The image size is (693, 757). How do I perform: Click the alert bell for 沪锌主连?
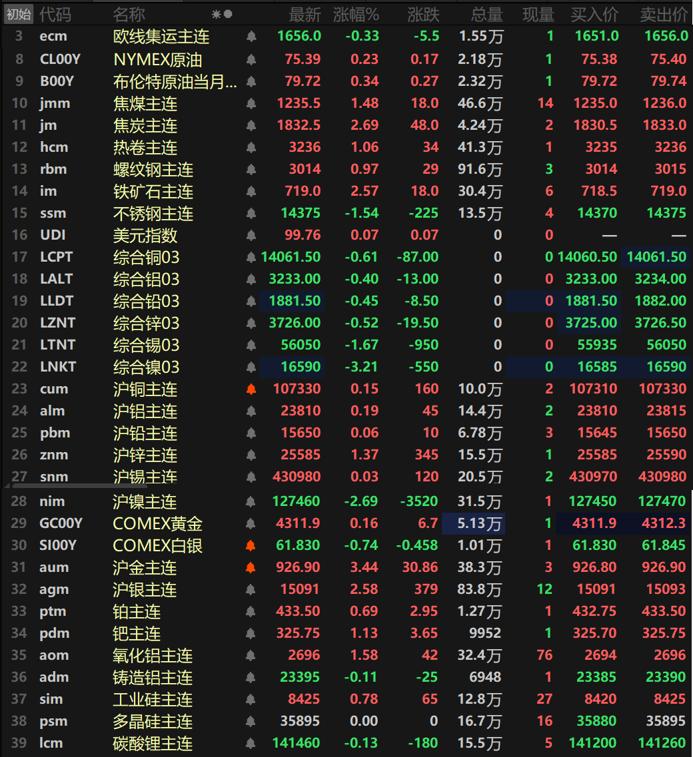(x=251, y=455)
